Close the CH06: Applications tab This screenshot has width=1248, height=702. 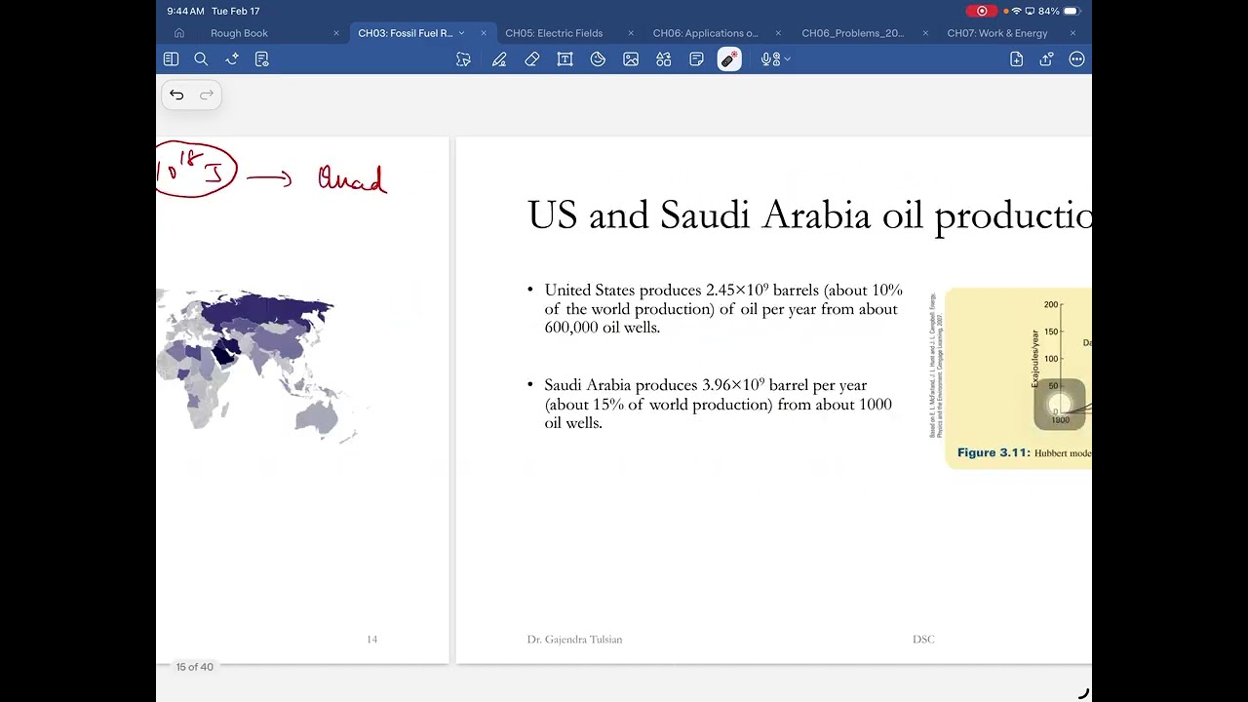778,33
